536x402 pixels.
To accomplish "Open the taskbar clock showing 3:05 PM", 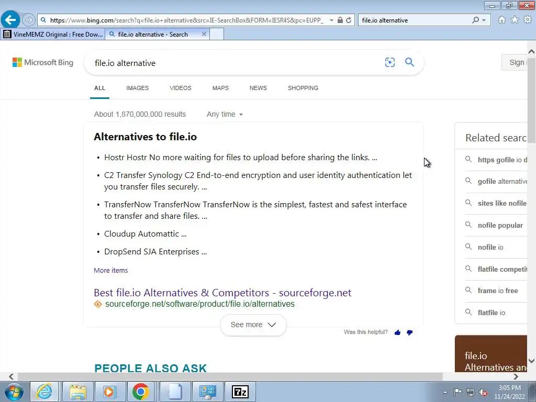I will tap(509, 392).
